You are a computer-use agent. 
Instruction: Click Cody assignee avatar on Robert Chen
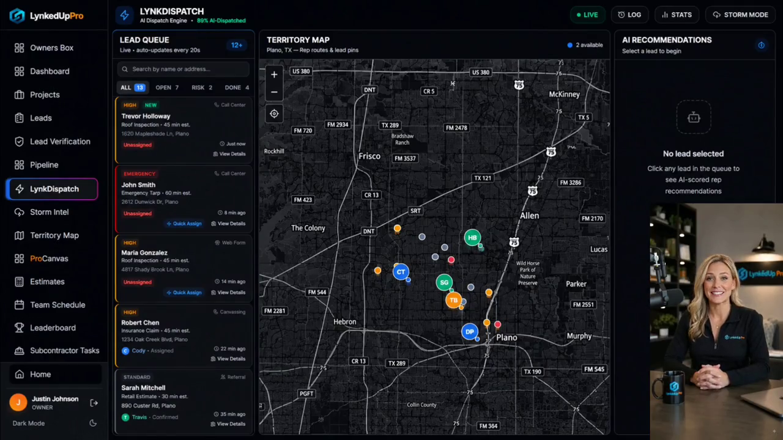125,351
